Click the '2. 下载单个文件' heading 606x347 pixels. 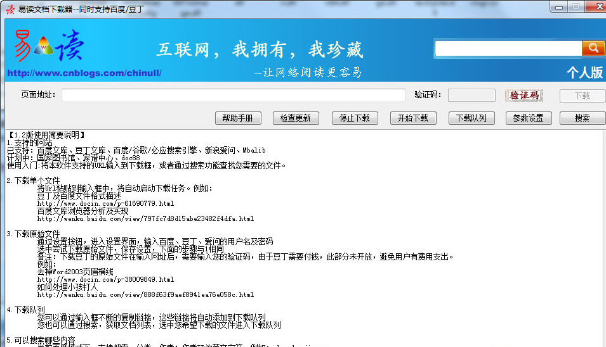[34, 180]
